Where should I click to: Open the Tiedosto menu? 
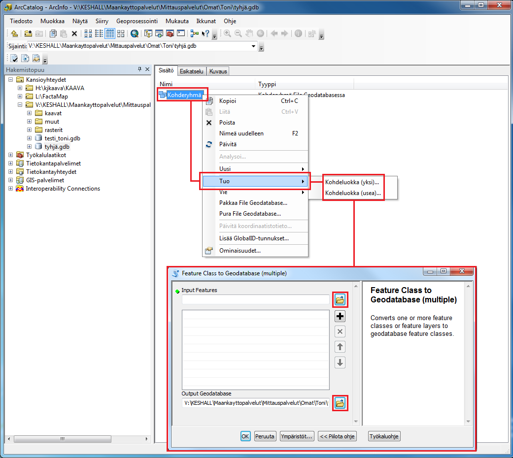[21, 21]
